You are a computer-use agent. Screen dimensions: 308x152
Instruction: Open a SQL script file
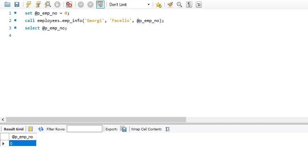[x=7, y=5]
